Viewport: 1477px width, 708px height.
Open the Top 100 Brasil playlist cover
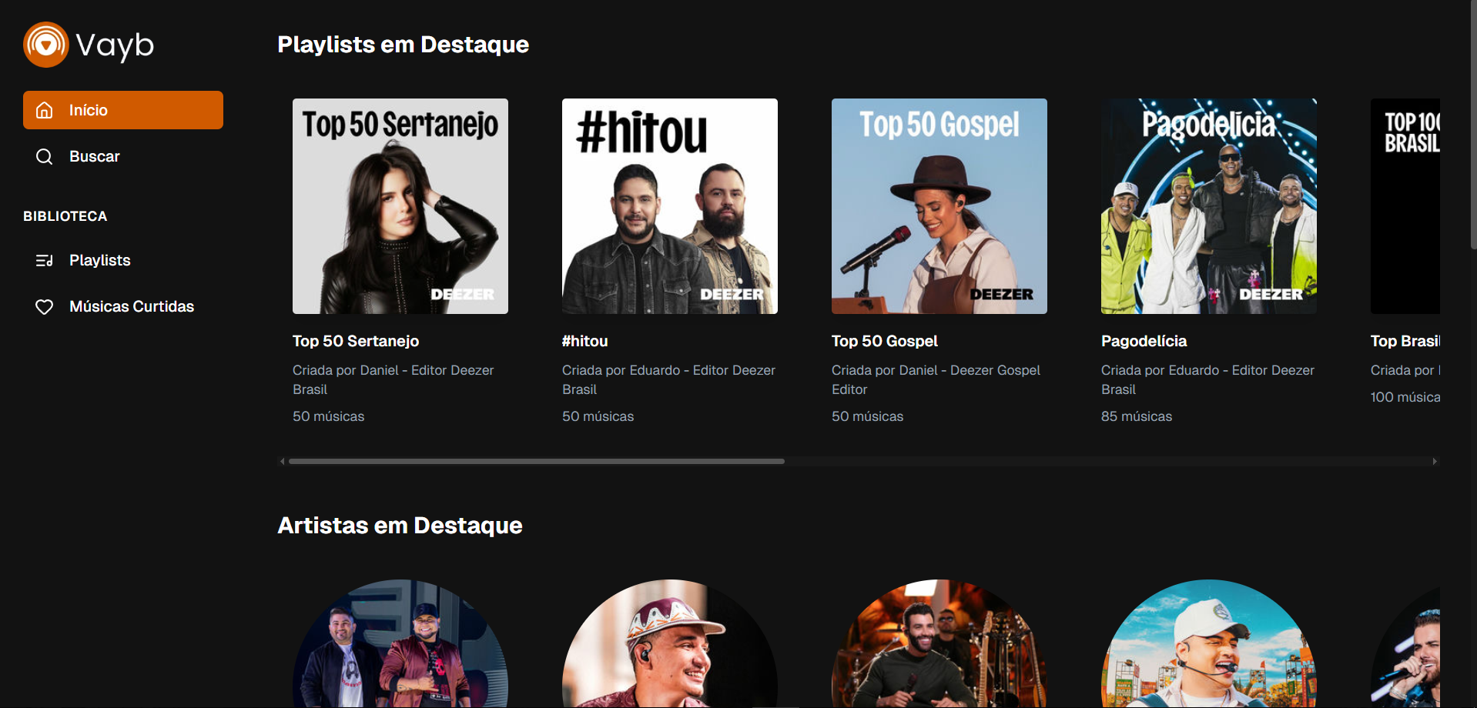coord(1405,206)
